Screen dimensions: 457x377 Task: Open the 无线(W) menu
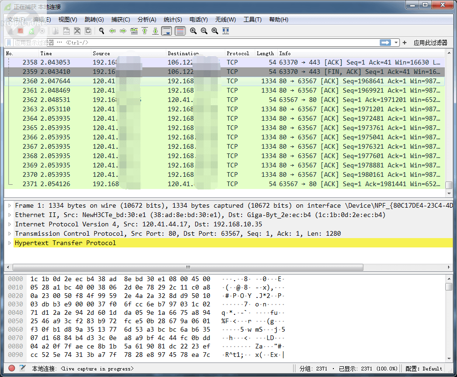[226, 20]
